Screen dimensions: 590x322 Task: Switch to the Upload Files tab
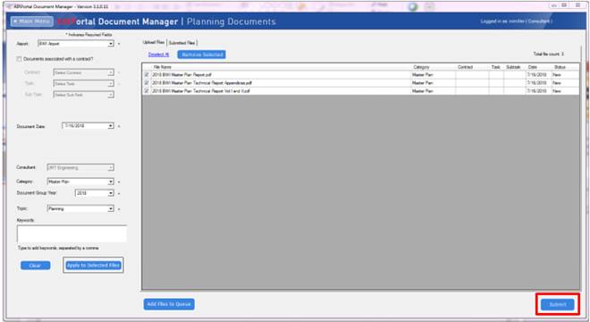(154, 43)
